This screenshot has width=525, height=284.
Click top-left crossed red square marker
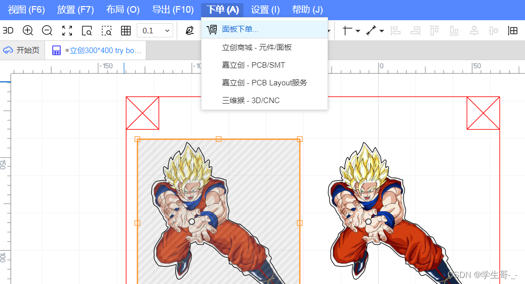pyautogui.click(x=142, y=113)
